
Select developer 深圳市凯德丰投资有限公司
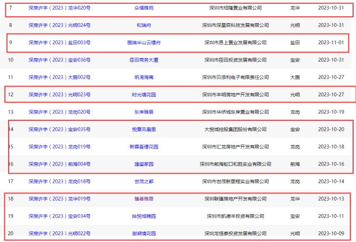[x=235, y=217]
